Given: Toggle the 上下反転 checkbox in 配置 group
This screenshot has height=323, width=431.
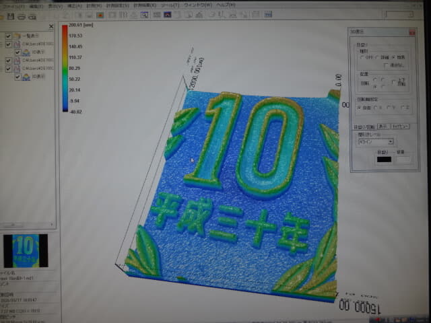Looking at the screenshot, I should (393, 82).
